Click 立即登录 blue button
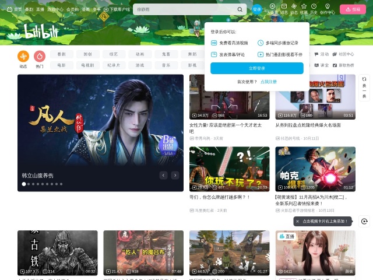This screenshot has height=280, width=373. [x=257, y=68]
